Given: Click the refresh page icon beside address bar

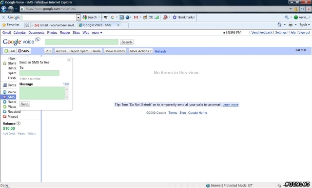Looking at the screenshot, I should [x=303, y=9].
